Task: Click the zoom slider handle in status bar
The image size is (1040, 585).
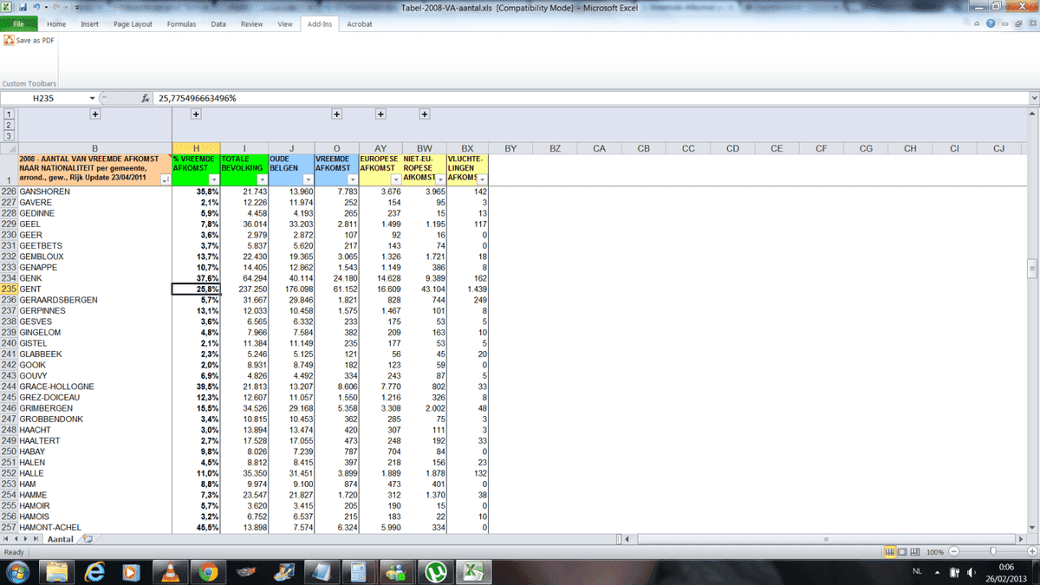Action: 993,552
